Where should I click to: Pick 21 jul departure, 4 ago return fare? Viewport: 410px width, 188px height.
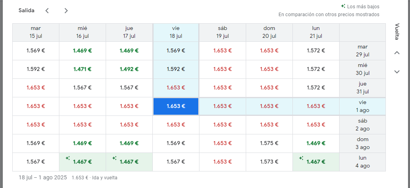(x=316, y=162)
